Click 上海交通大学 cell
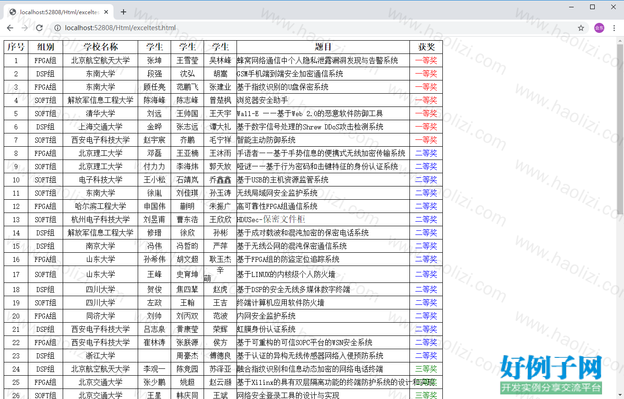 click(101, 127)
